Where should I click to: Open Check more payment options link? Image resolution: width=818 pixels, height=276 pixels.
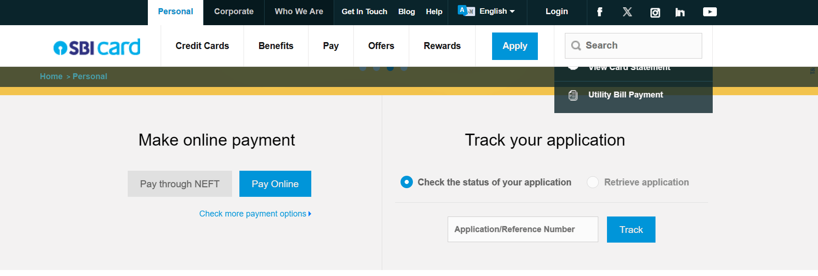coord(255,214)
